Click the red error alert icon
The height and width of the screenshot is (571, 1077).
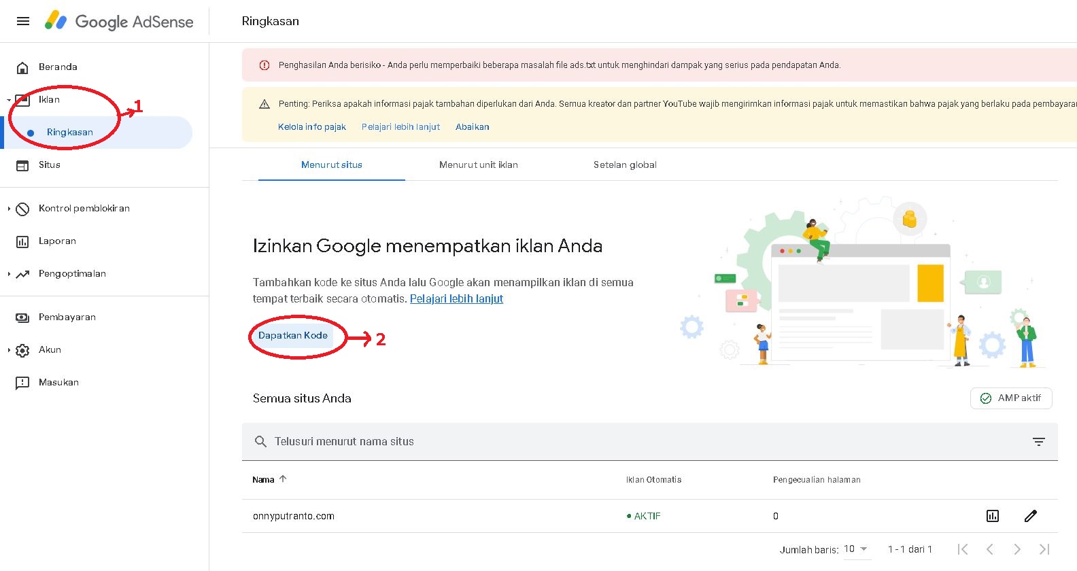tap(264, 65)
